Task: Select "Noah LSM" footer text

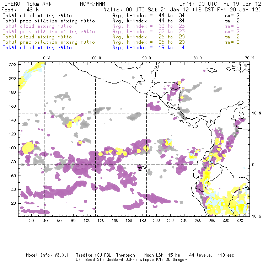Action: [x=154, y=255]
